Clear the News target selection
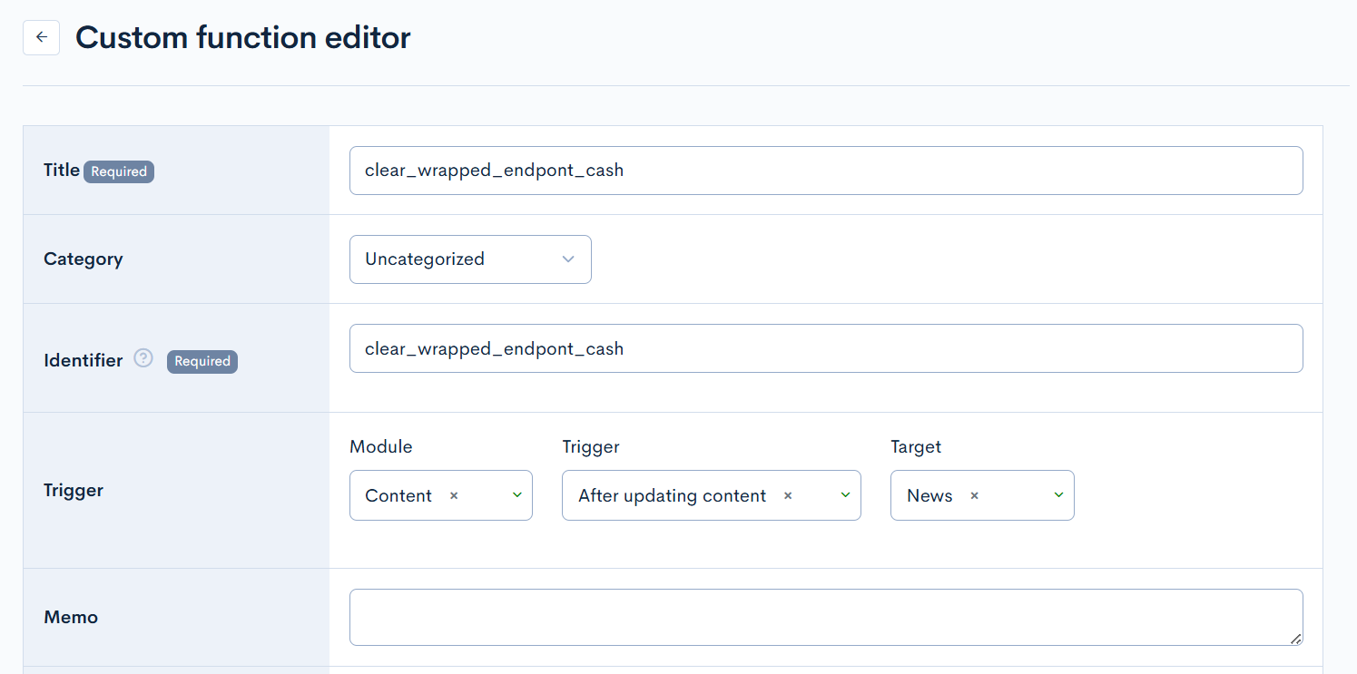 [x=974, y=495]
